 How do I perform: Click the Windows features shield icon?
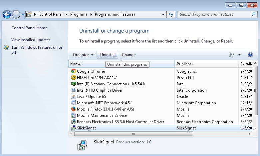pos(6,47)
